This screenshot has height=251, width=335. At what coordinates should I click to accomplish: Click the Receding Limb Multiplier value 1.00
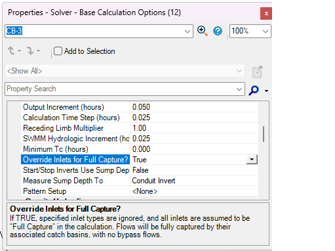(x=139, y=128)
